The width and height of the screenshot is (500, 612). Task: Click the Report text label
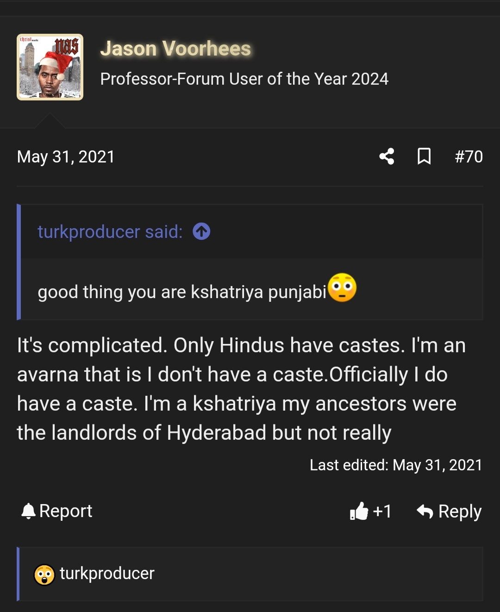click(x=66, y=511)
